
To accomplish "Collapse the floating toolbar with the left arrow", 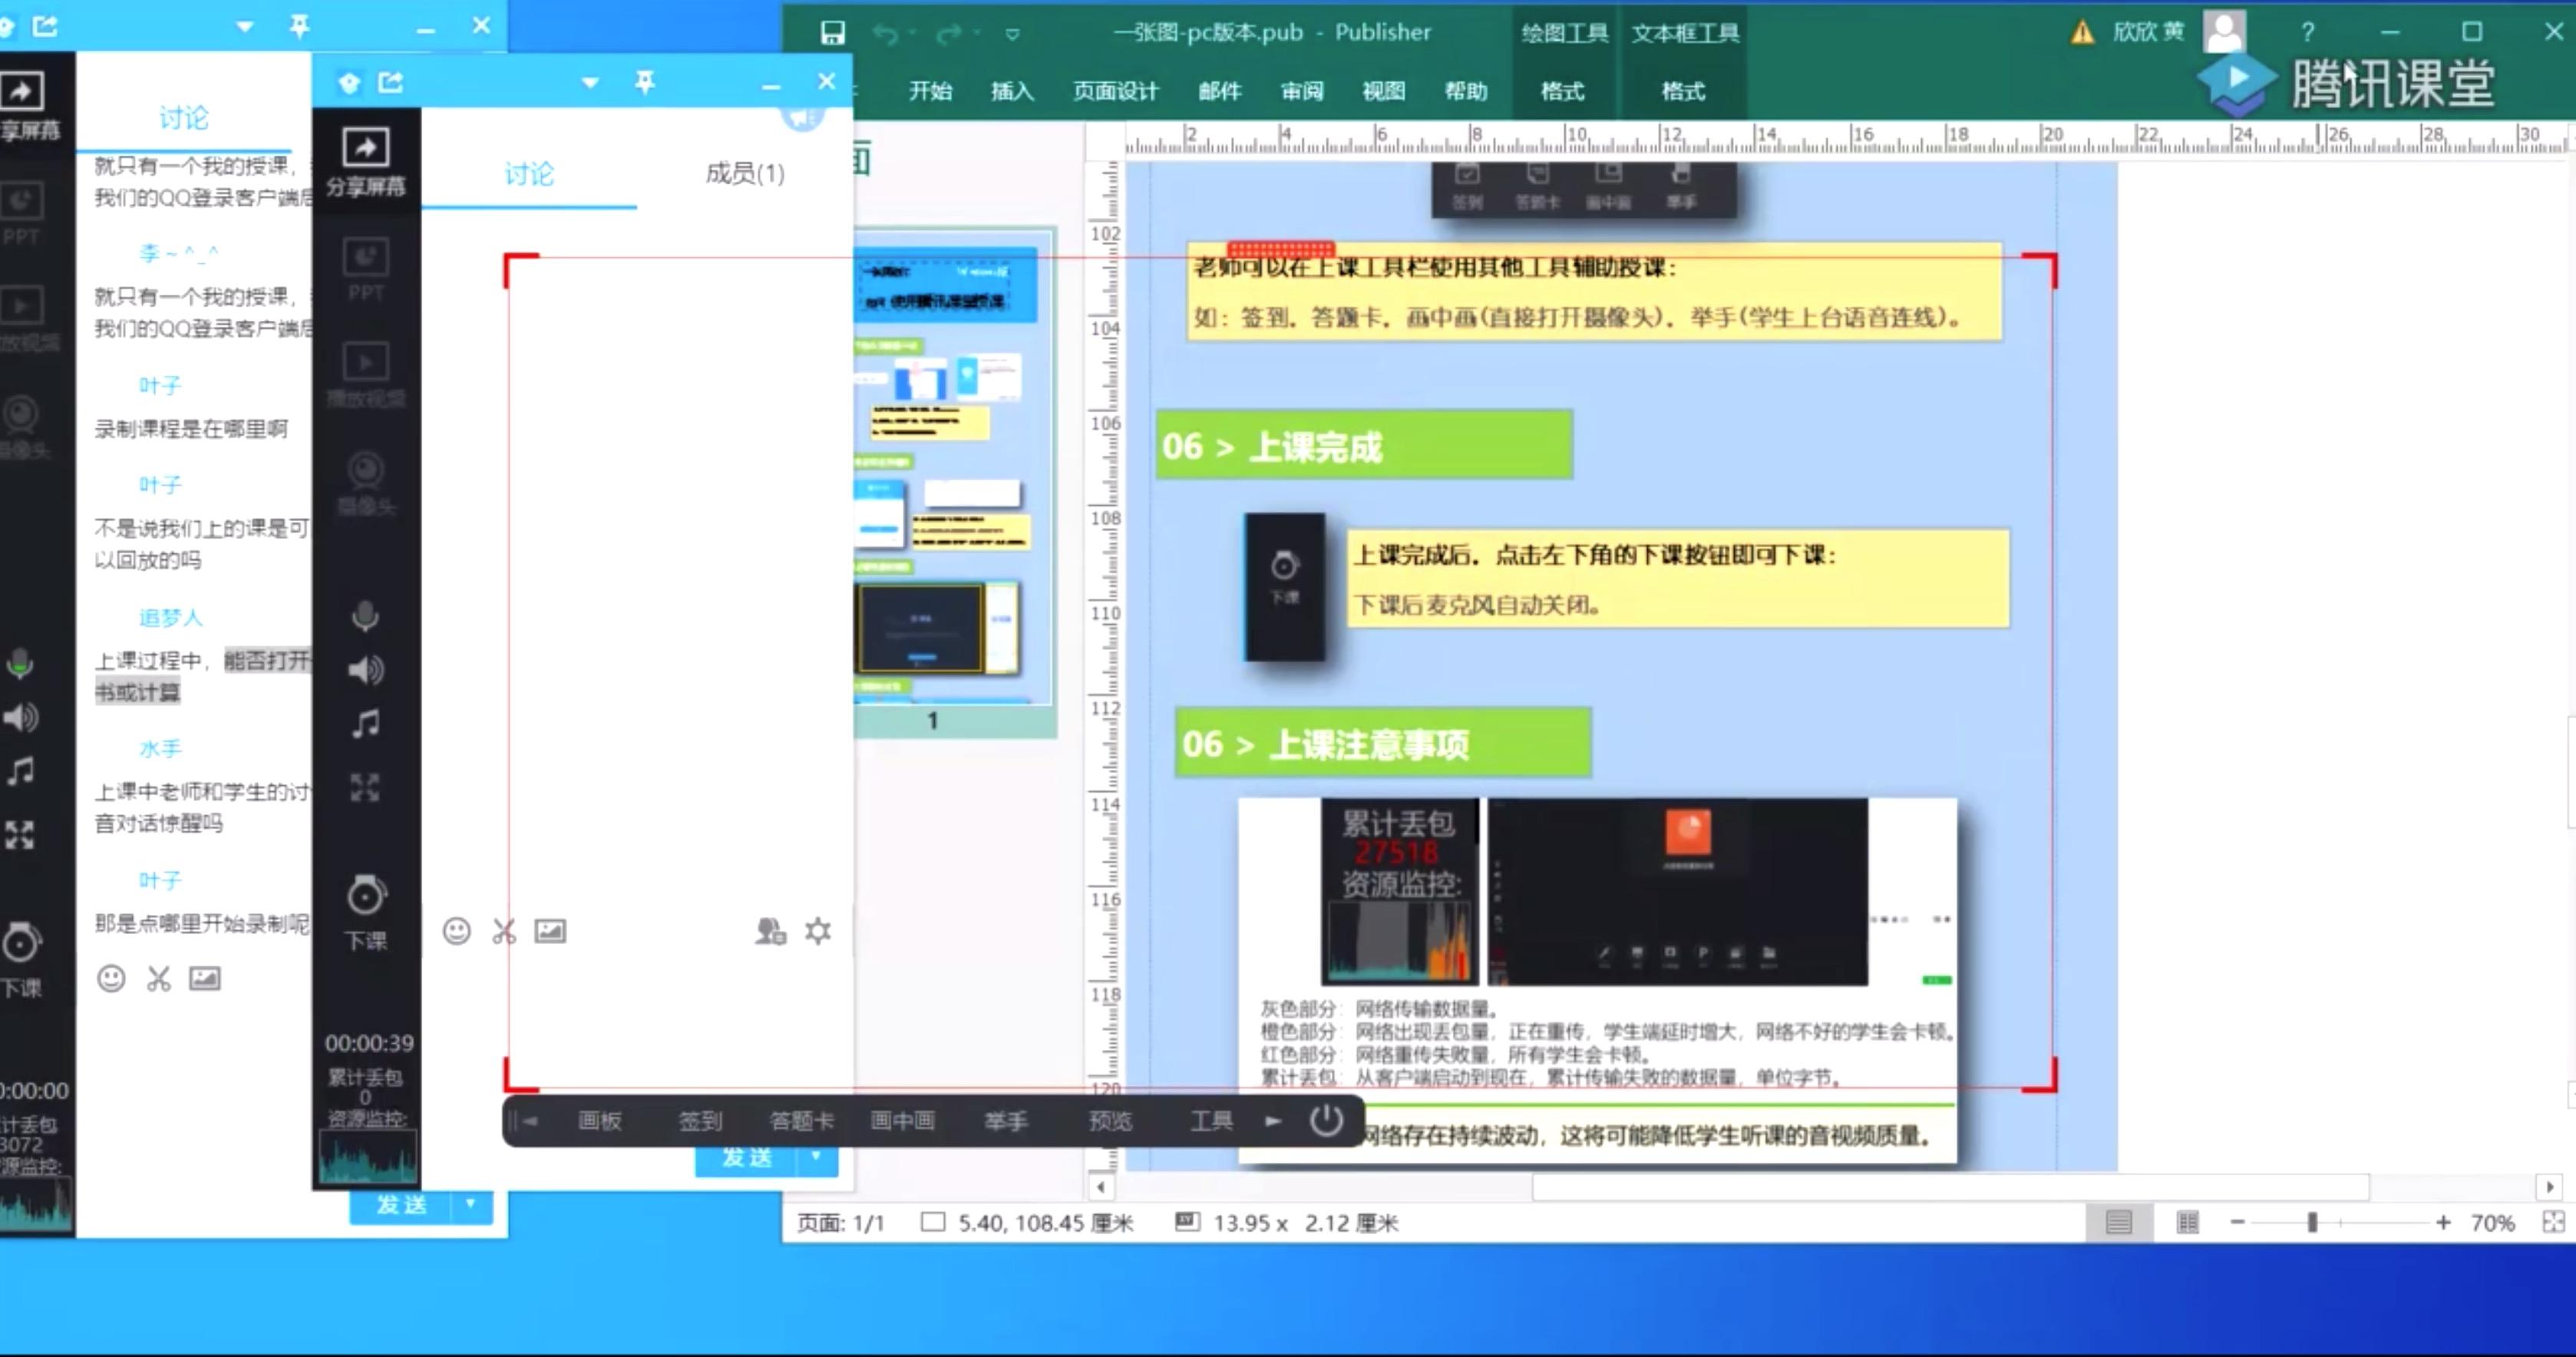I will tap(529, 1121).
